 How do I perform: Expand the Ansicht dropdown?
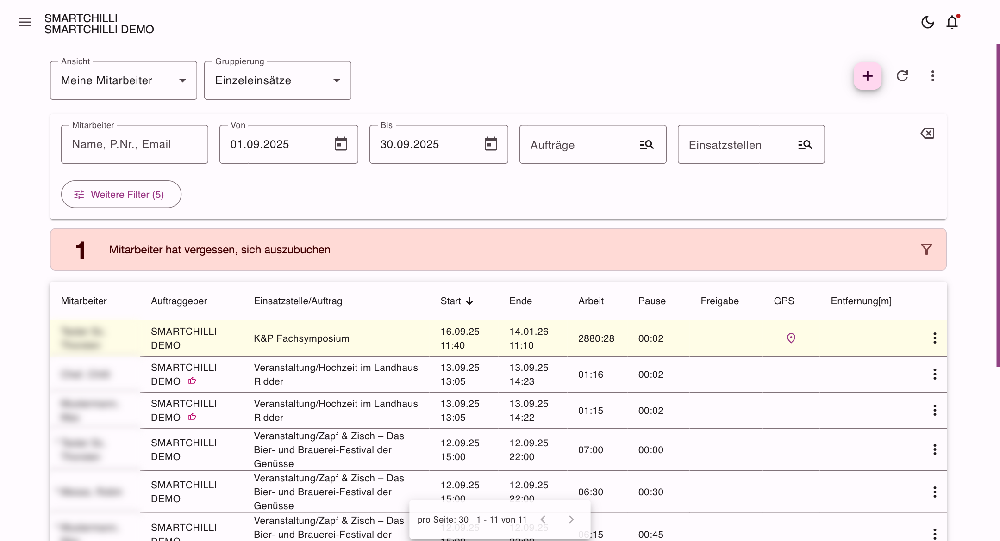point(124,80)
